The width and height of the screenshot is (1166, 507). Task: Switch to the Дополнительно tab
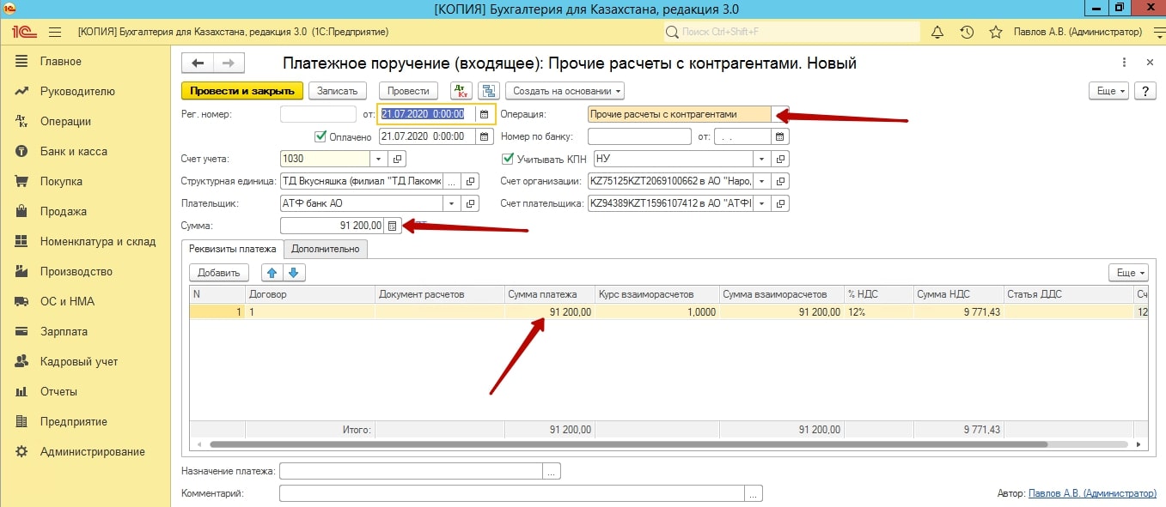coord(326,249)
